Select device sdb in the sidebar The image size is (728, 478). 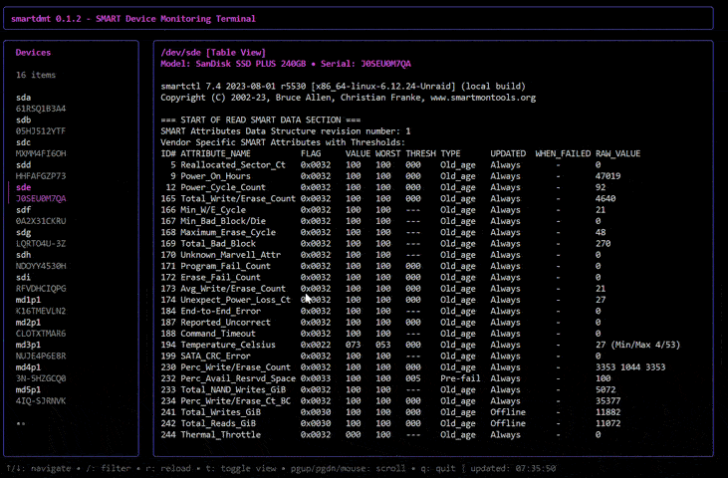pyautogui.click(x=24, y=119)
